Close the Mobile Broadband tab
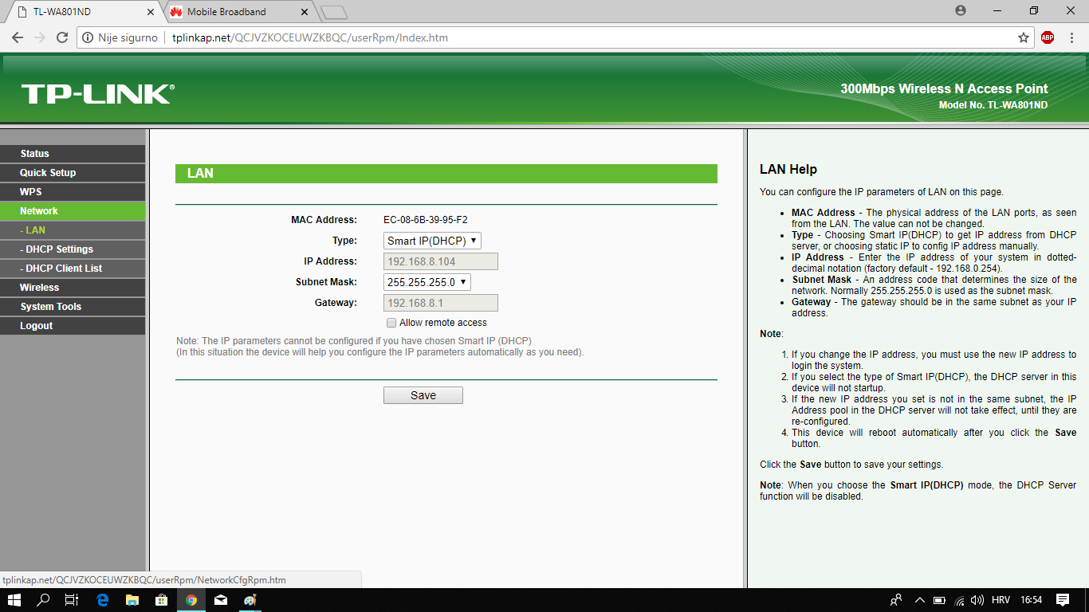 (304, 12)
